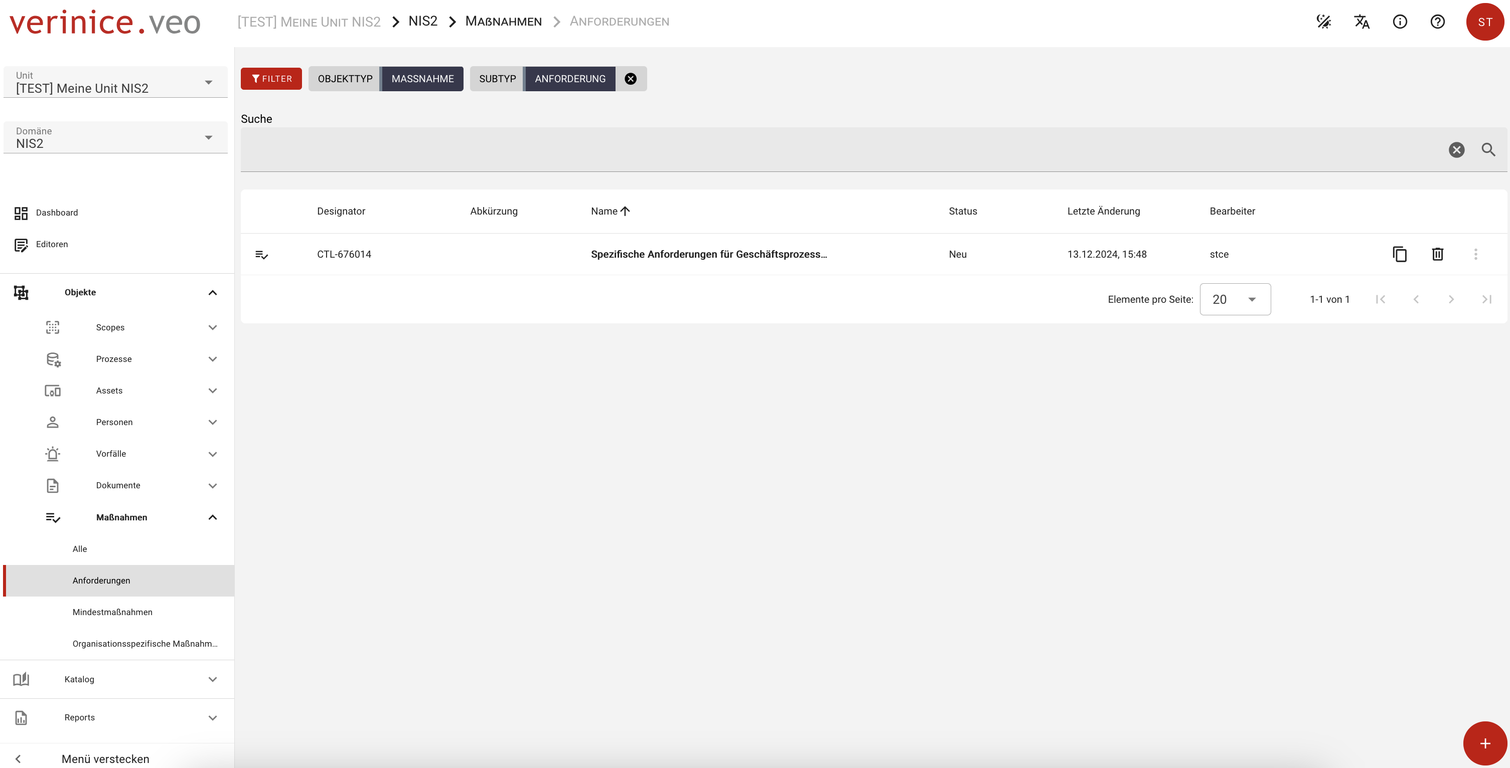This screenshot has height=768, width=1510.
Task: Click the tutorial wand icon in header
Action: pyautogui.click(x=1323, y=22)
